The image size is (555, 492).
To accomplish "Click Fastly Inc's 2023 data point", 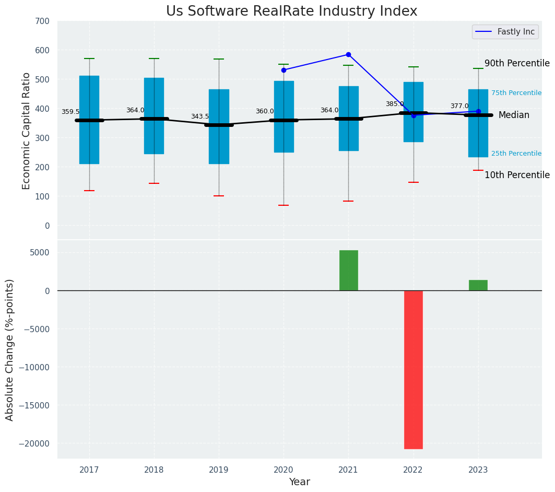I will point(478,111).
